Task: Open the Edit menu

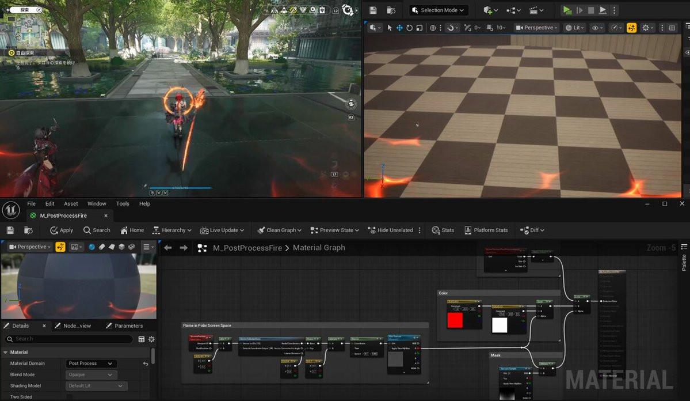Action: [49, 203]
